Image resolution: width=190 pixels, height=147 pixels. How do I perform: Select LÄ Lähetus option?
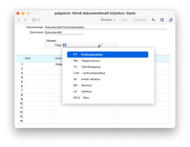108,92
